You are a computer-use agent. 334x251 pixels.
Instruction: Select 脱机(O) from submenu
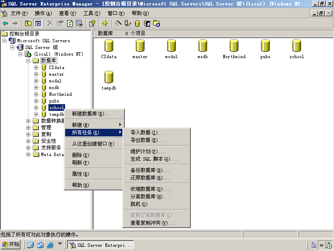(156, 204)
